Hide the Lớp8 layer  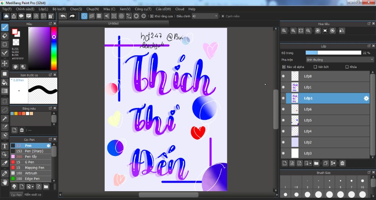pyautogui.click(x=283, y=76)
